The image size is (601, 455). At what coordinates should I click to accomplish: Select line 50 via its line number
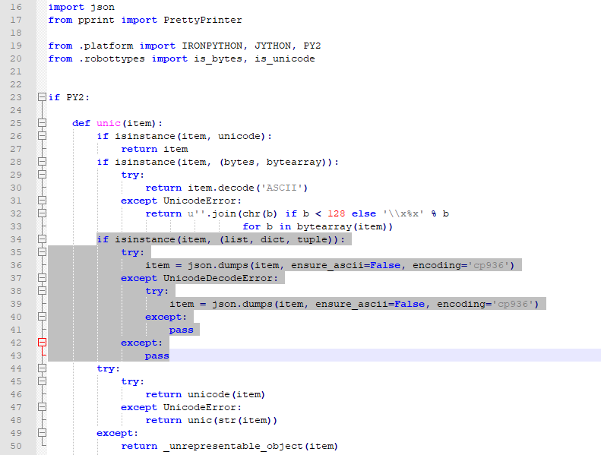point(16,446)
